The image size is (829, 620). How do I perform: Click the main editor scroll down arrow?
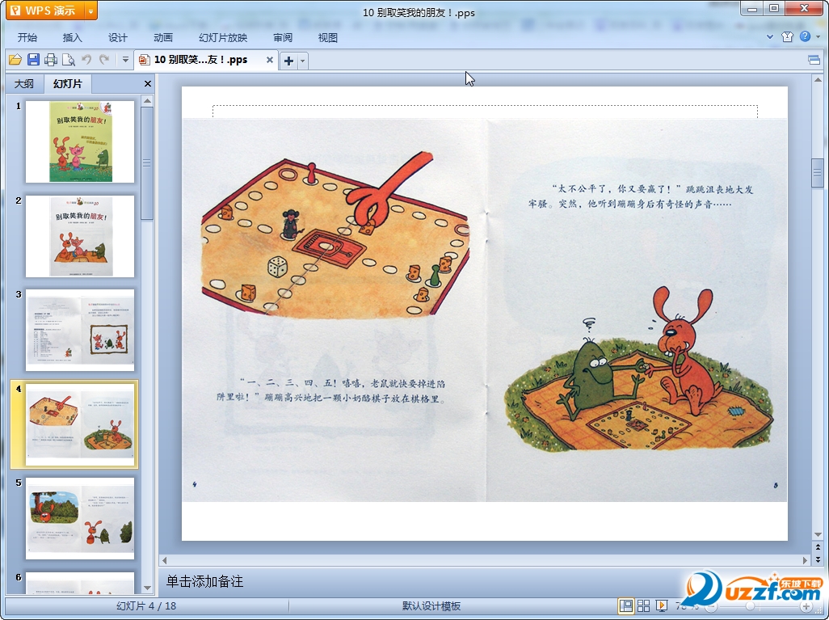(x=818, y=535)
